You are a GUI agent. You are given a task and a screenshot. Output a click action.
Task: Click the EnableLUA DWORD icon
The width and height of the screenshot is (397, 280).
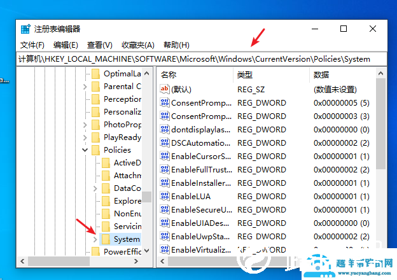[x=165, y=196]
